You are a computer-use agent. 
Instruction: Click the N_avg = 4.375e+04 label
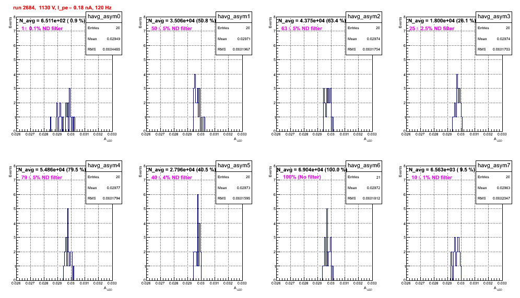312,20
